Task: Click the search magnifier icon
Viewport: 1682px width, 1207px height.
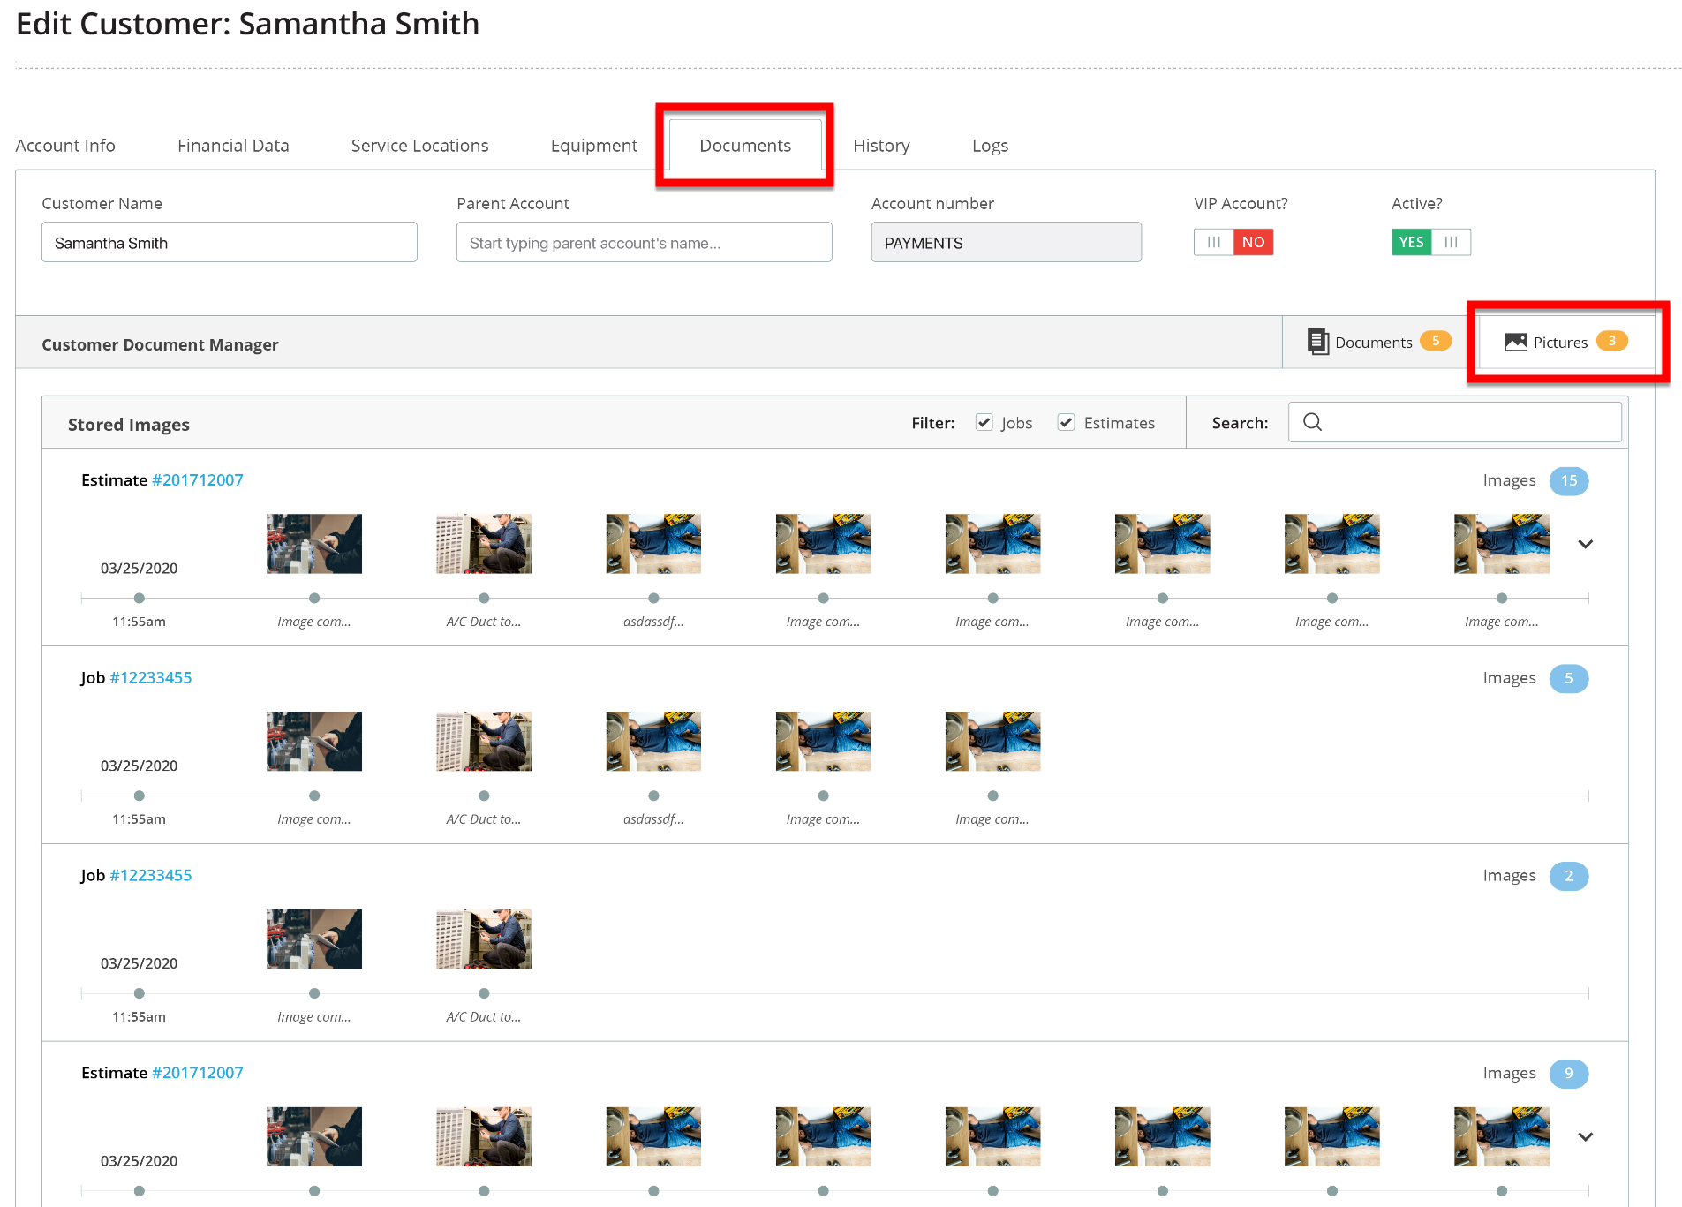Action: [x=1312, y=422]
